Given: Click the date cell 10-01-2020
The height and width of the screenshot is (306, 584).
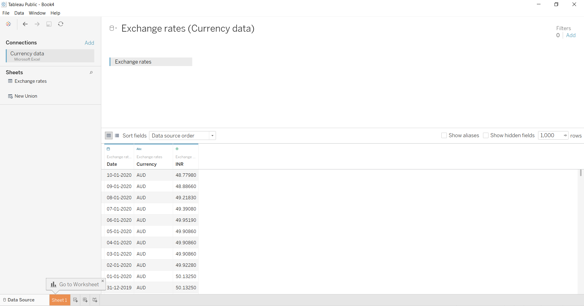Looking at the screenshot, I should pyautogui.click(x=119, y=175).
